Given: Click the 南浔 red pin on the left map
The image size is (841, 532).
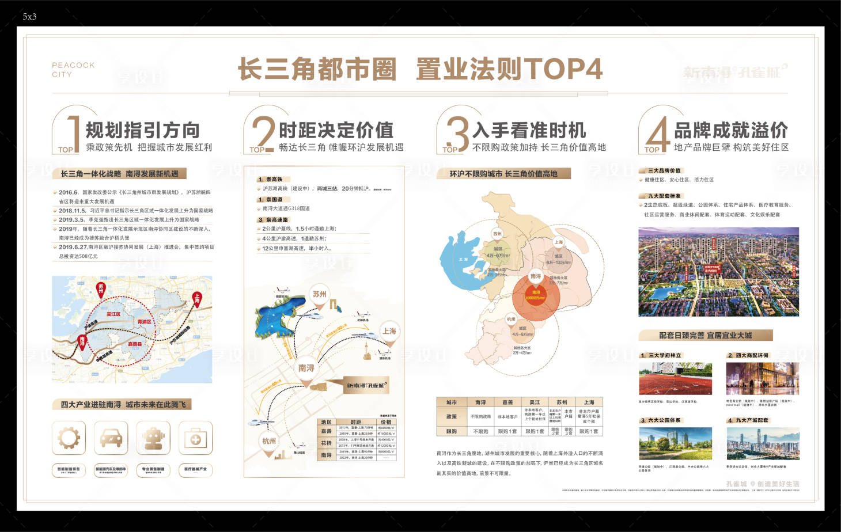Looking at the screenshot, I should tap(82, 342).
